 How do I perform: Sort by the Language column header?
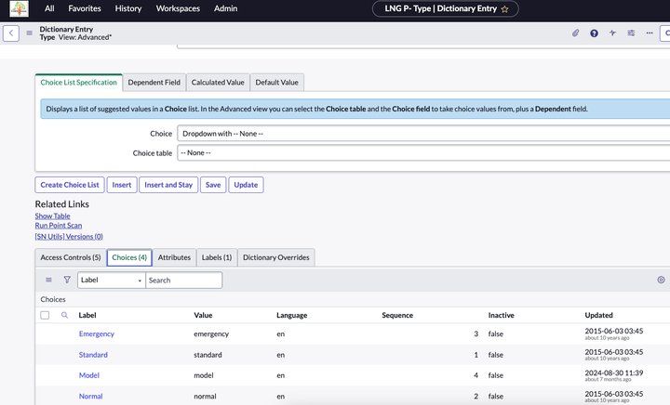(292, 315)
